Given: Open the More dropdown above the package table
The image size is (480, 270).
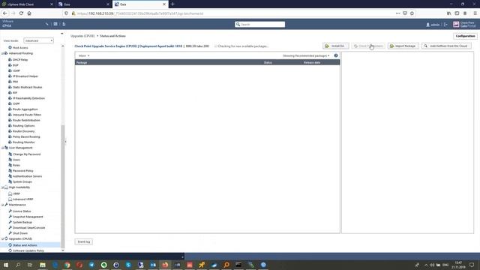Looking at the screenshot, I should [x=84, y=55].
